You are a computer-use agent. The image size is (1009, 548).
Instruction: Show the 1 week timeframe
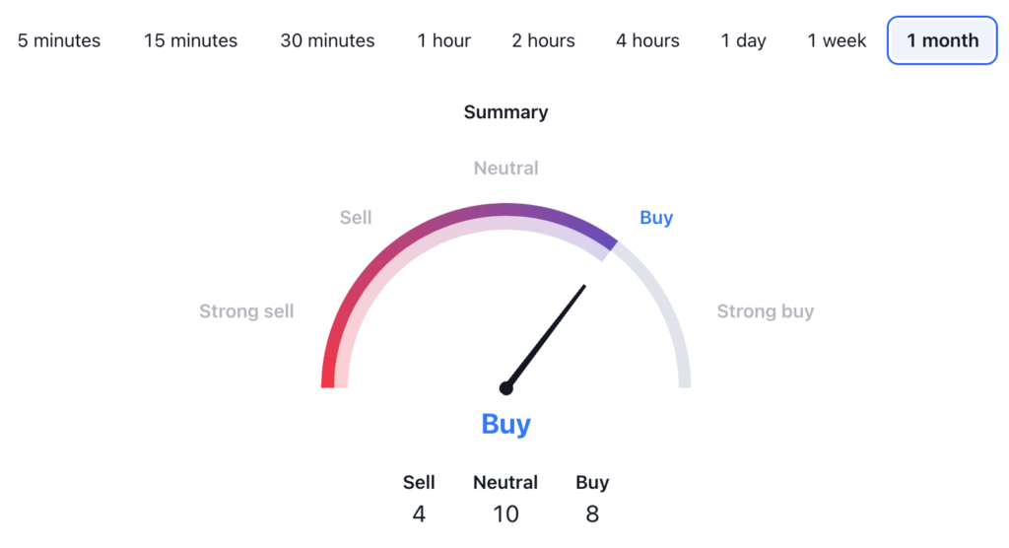click(838, 40)
